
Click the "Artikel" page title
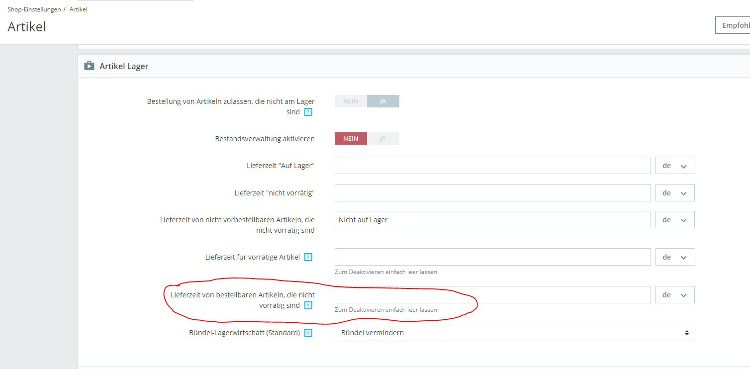point(27,27)
